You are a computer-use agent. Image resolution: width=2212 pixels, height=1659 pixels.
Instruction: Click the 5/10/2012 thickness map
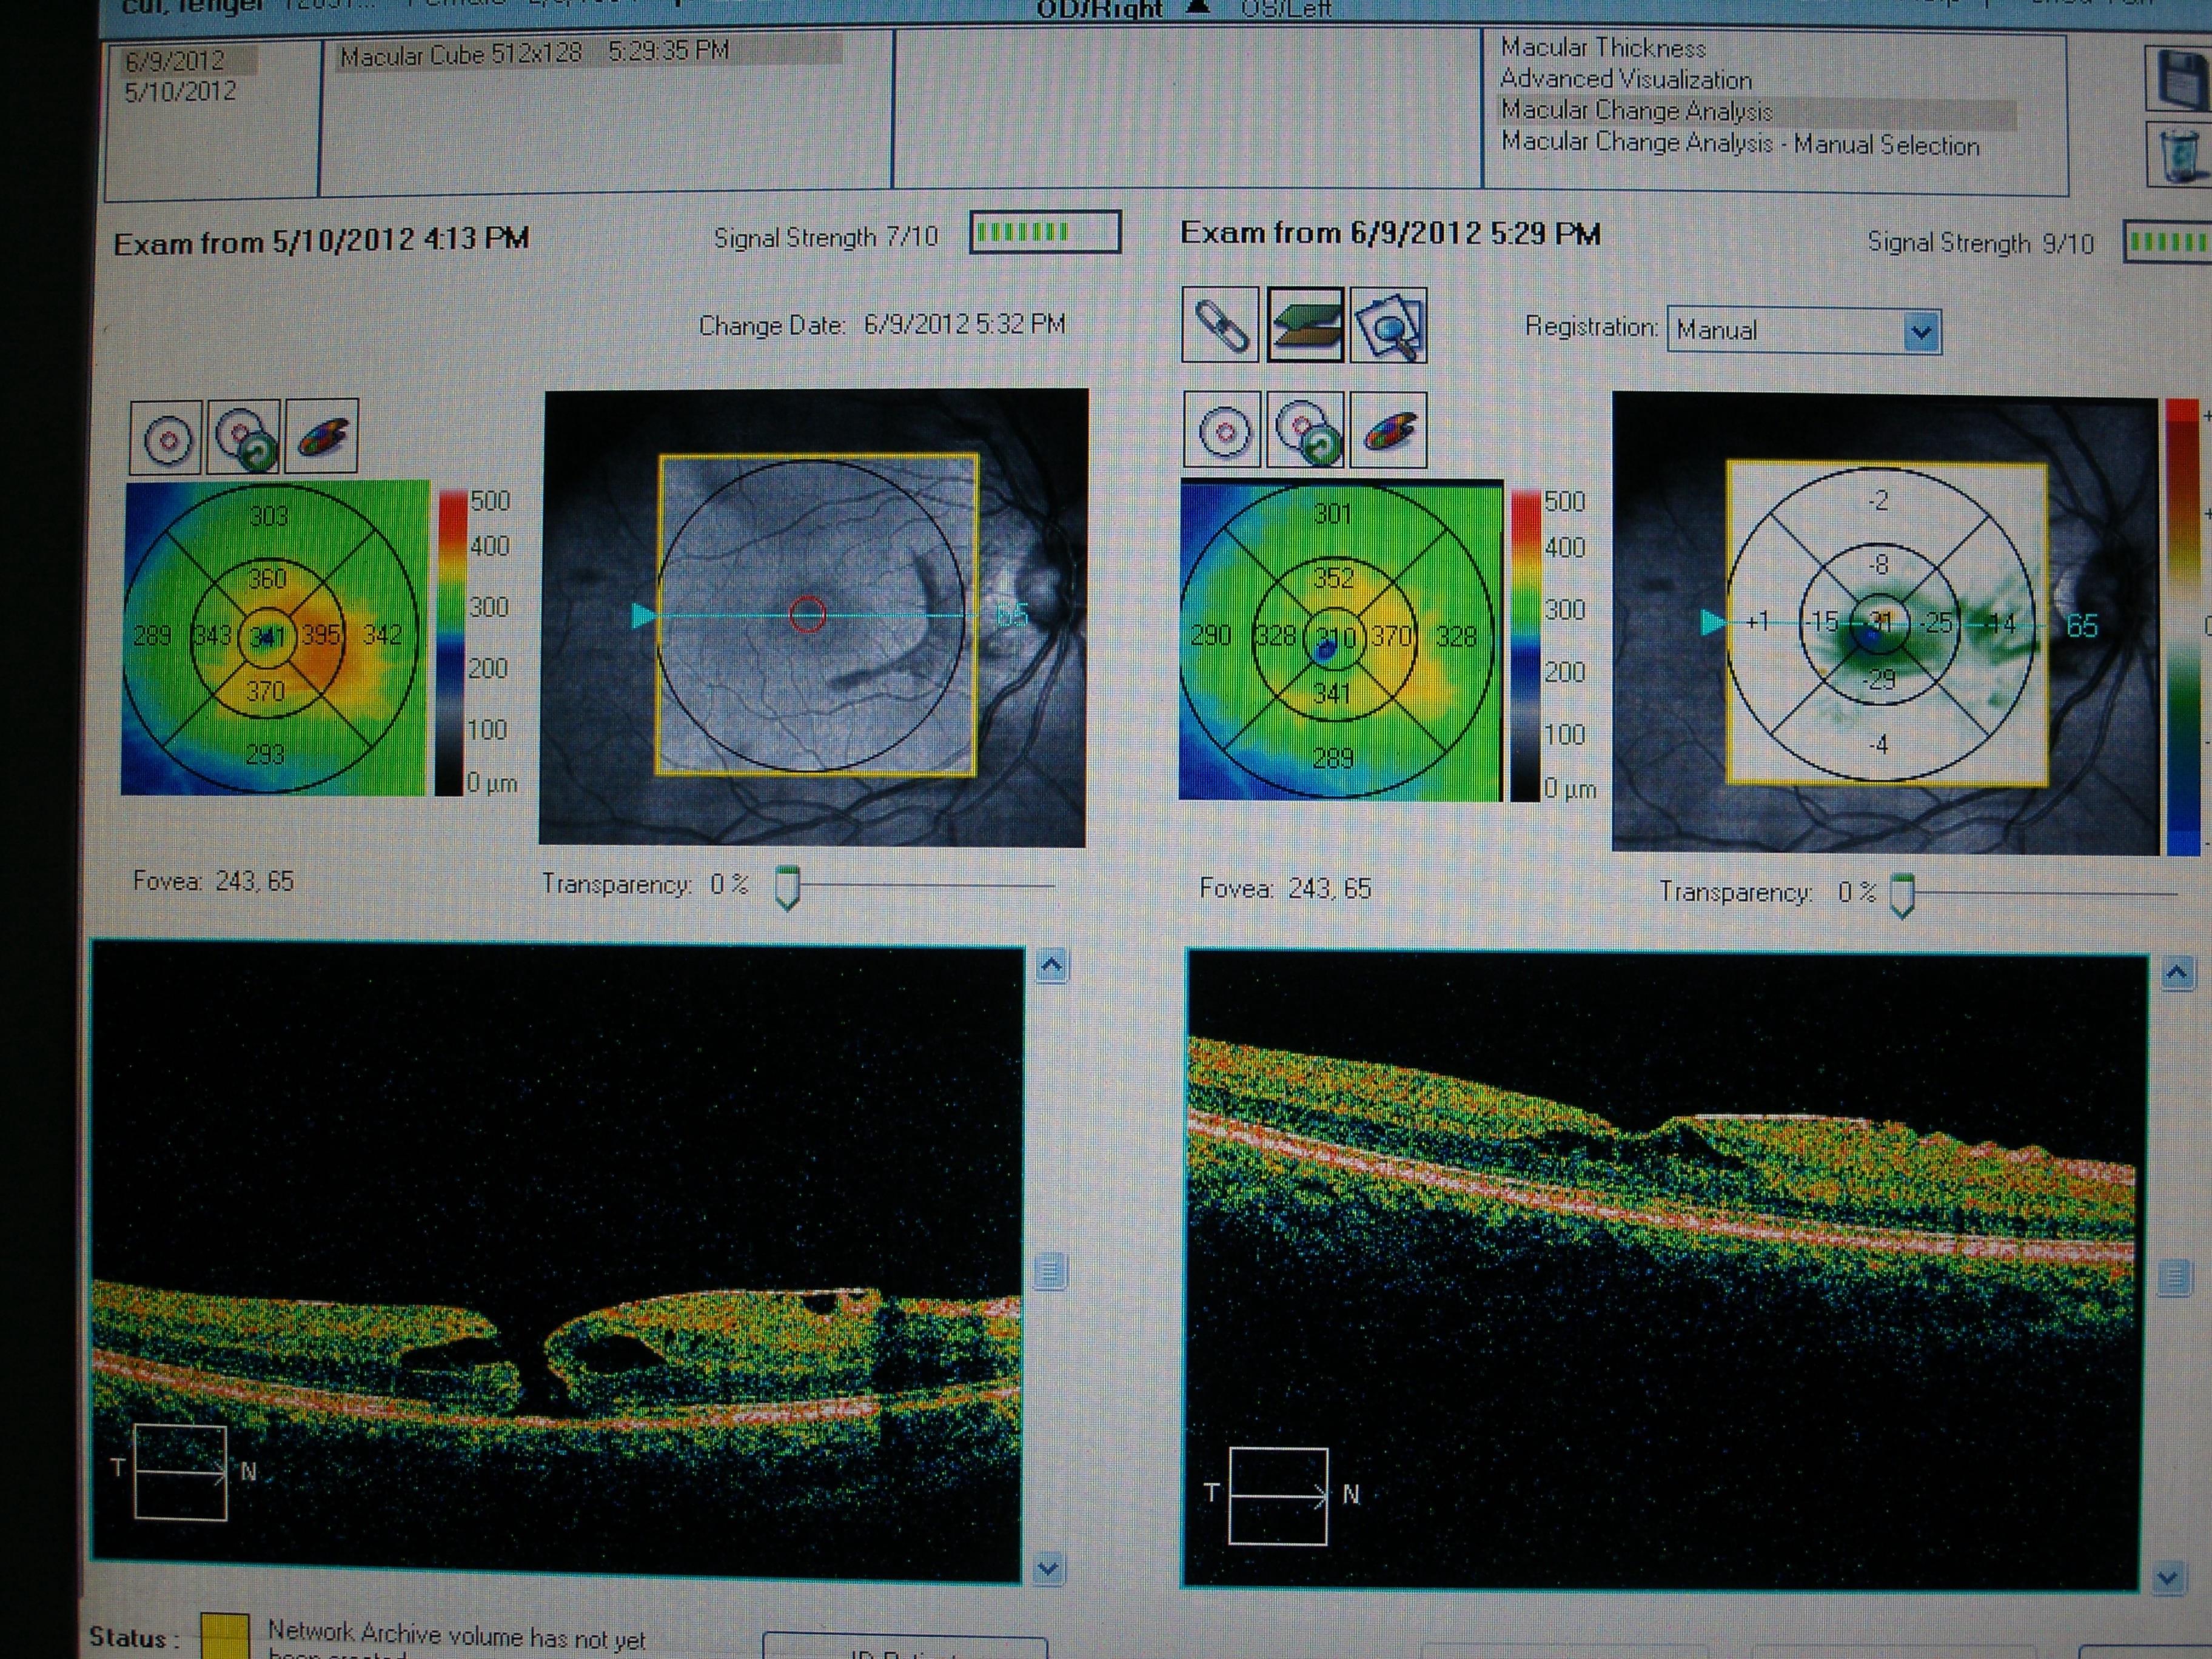(x=275, y=638)
